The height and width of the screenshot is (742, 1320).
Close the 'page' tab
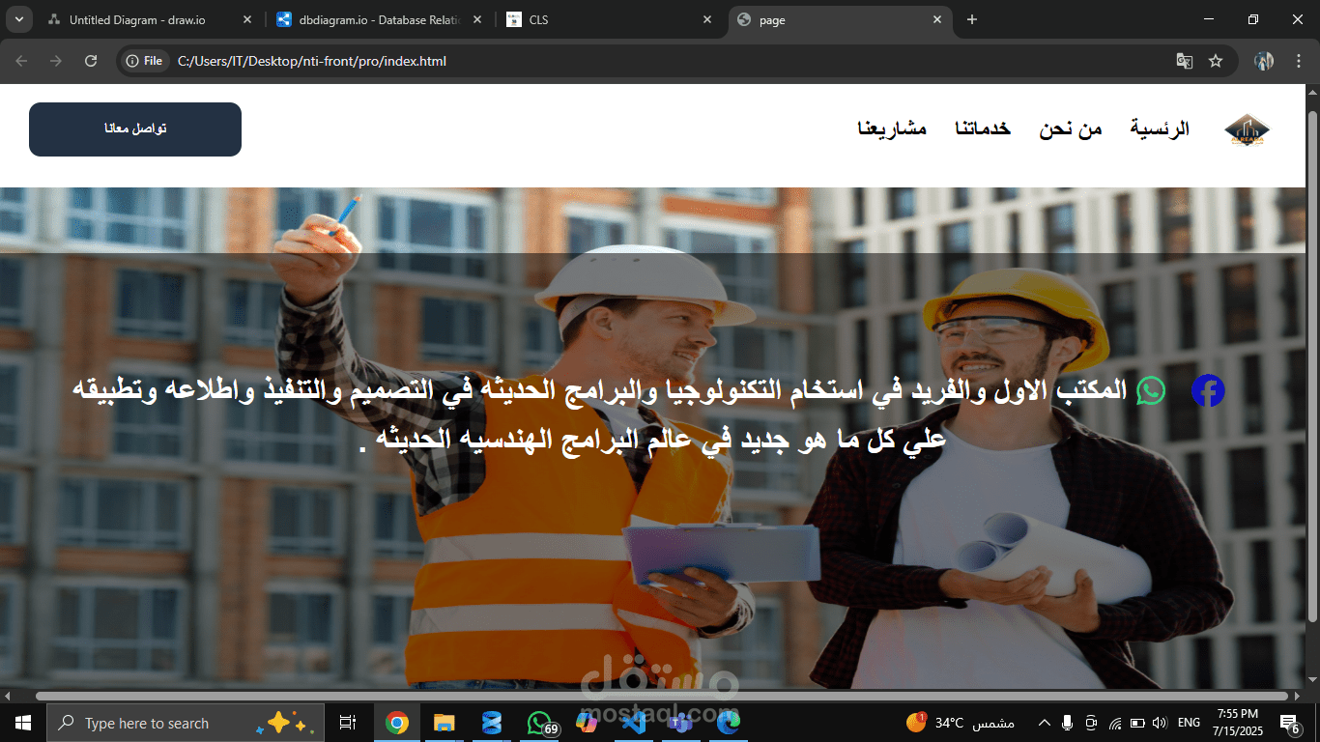pos(936,20)
